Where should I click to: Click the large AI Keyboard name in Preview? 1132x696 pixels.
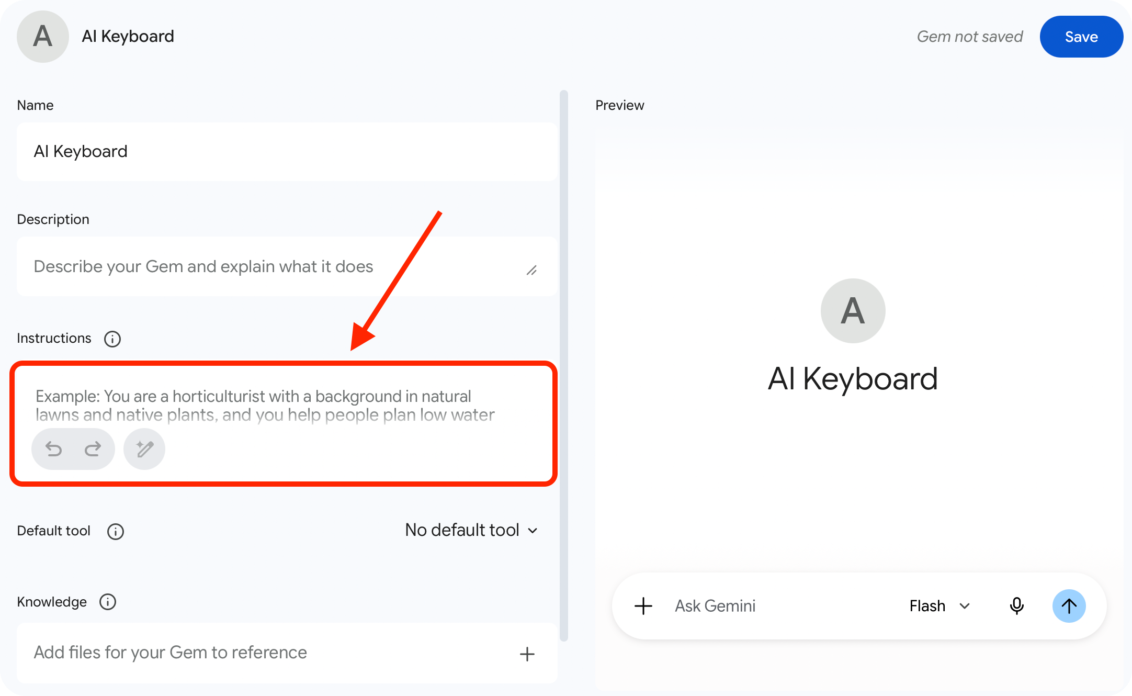853,379
